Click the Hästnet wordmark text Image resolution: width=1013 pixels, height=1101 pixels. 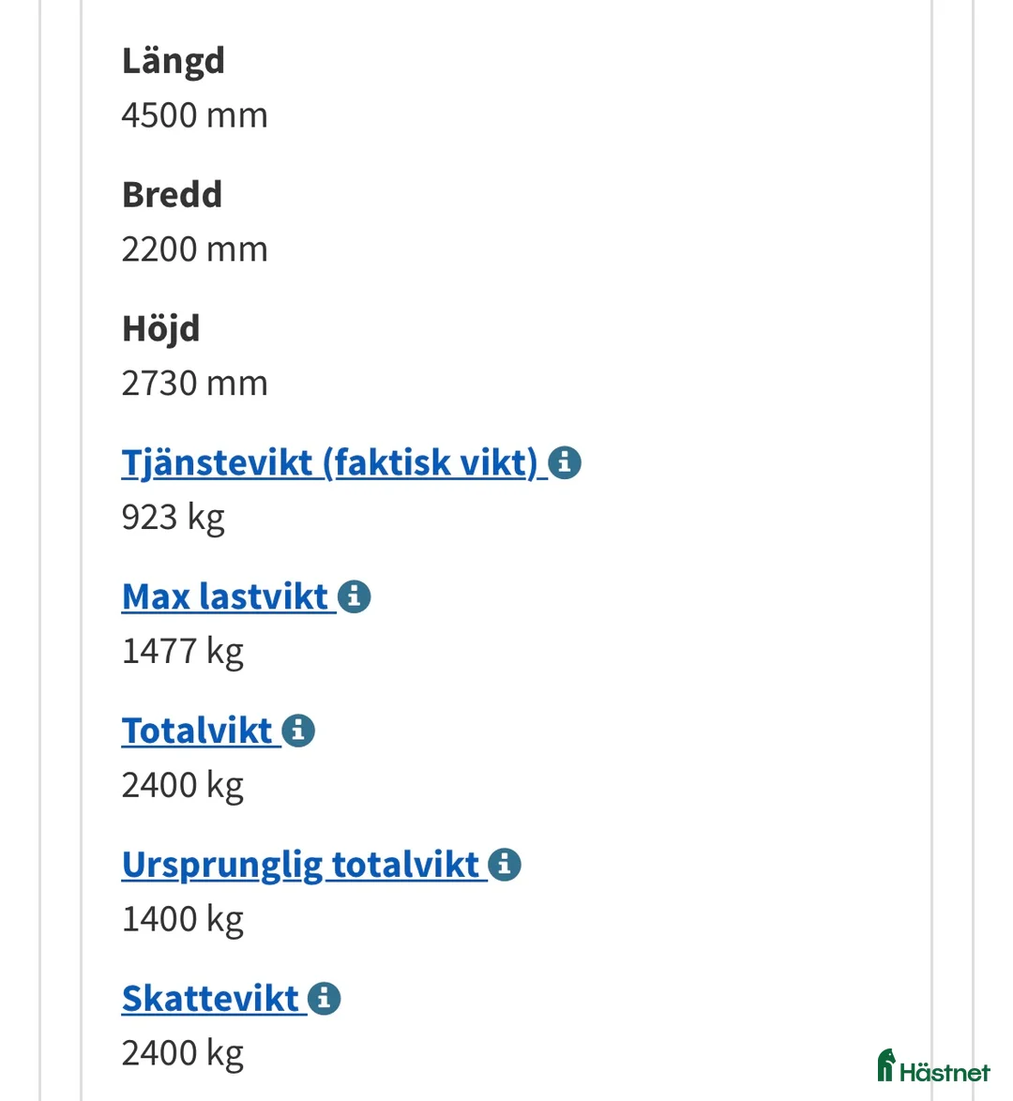[943, 1068]
